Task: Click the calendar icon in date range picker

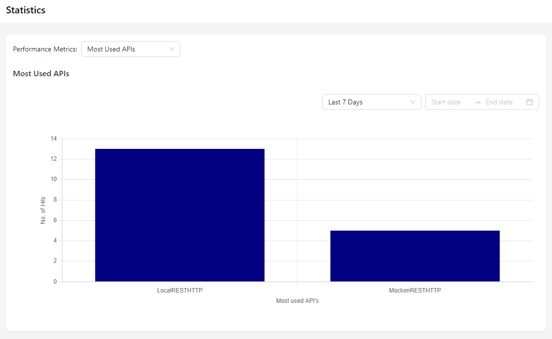Action: click(x=529, y=102)
